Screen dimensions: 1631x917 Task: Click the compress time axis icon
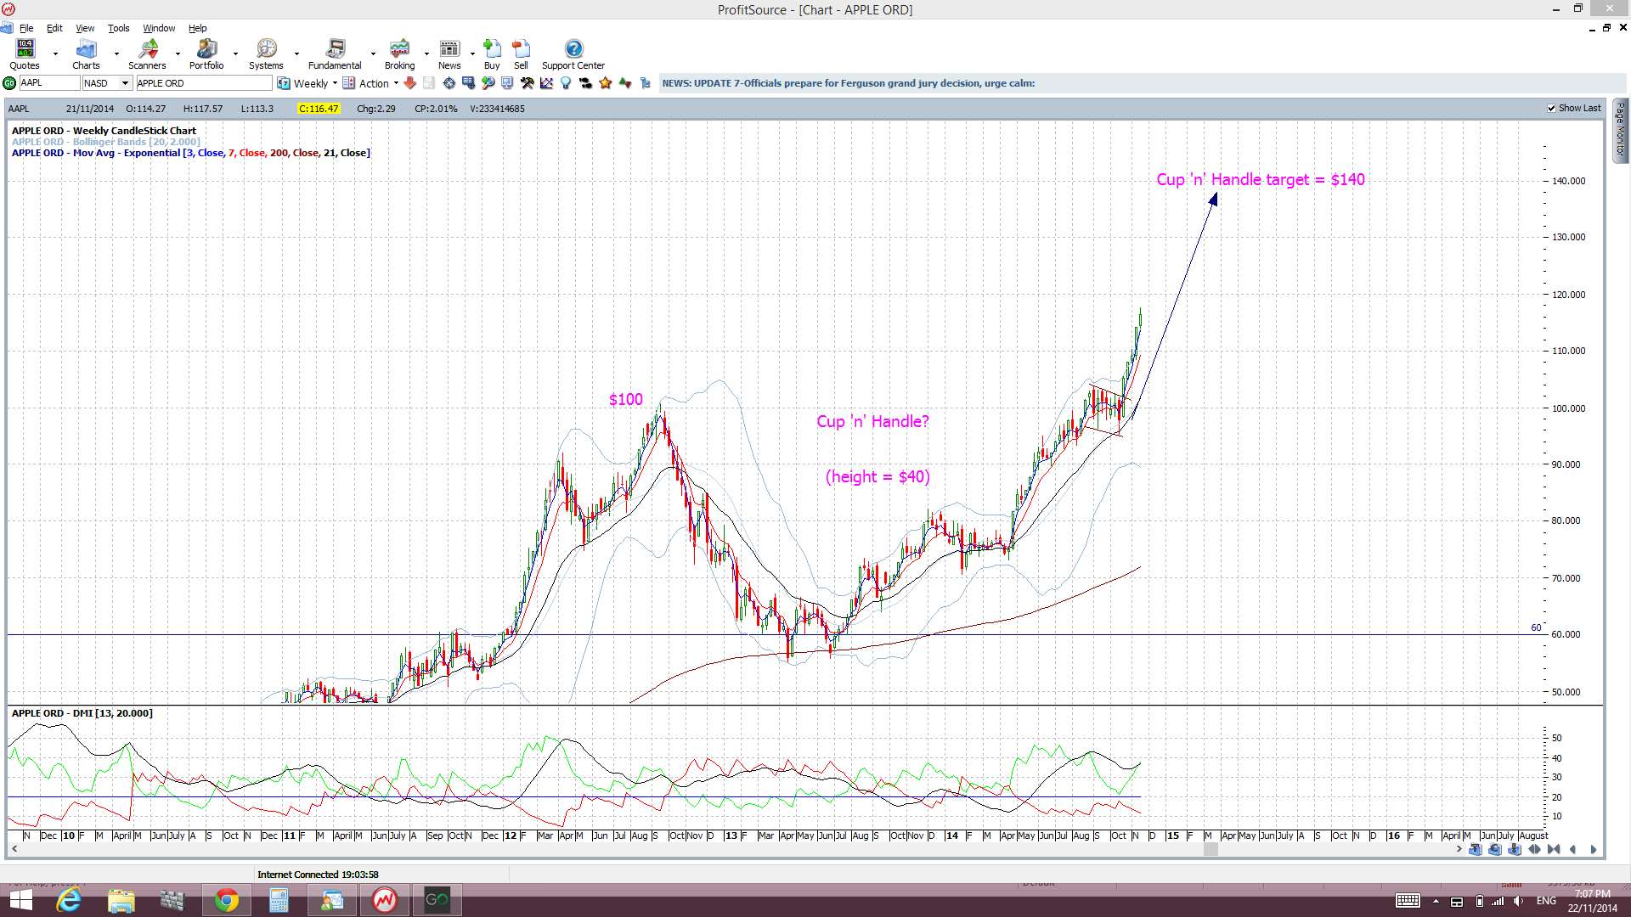pyautogui.click(x=1554, y=849)
